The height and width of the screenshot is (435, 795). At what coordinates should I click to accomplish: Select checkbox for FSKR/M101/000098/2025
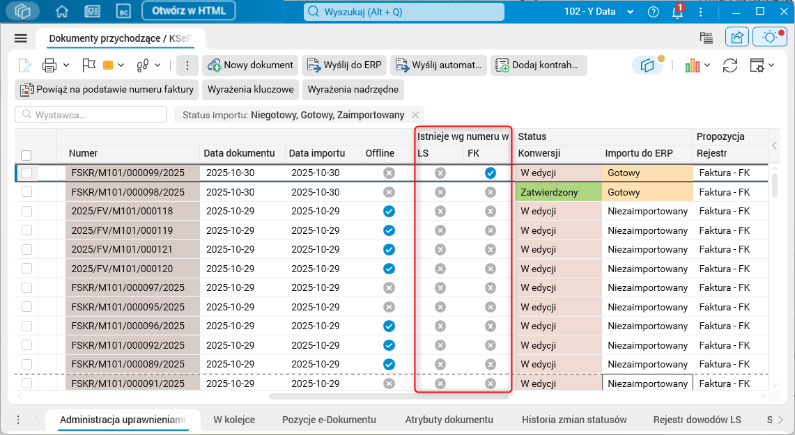[x=27, y=192]
